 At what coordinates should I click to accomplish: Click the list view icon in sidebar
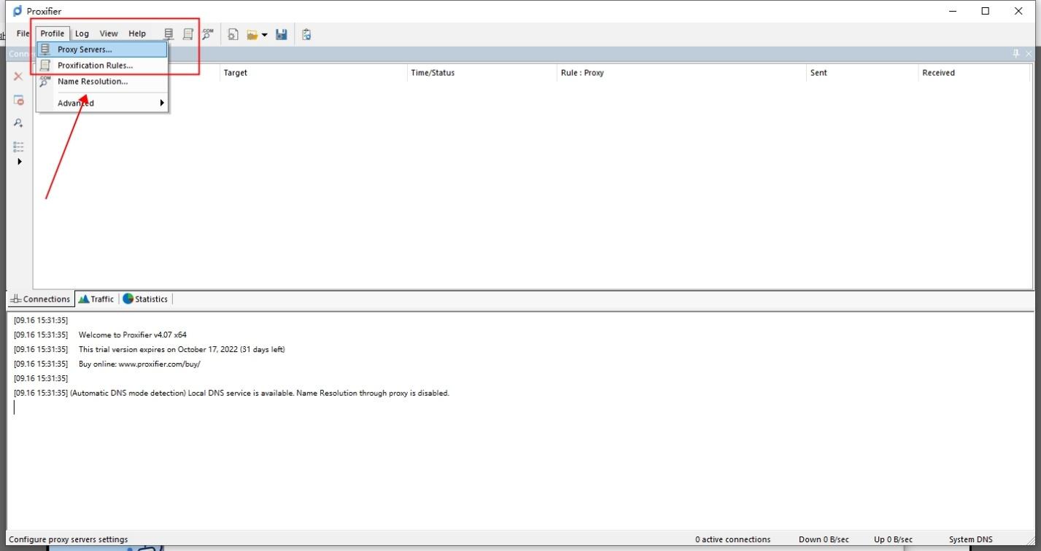tap(18, 145)
